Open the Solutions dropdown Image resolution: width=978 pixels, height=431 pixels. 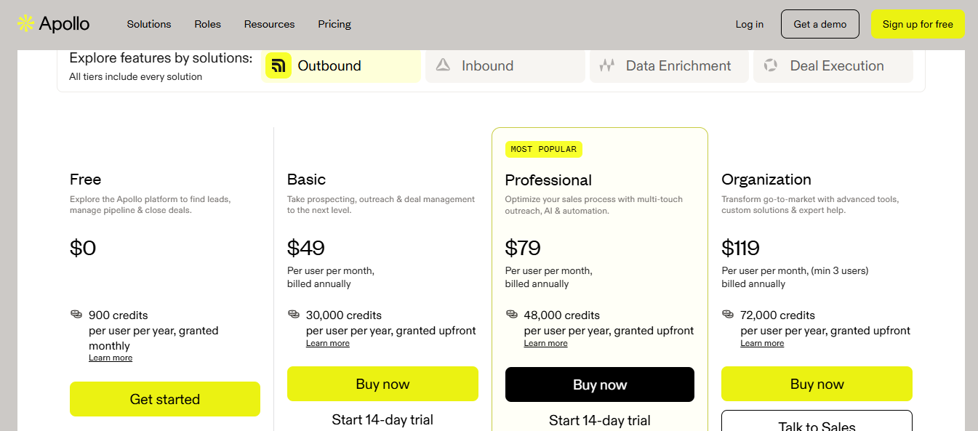point(148,24)
